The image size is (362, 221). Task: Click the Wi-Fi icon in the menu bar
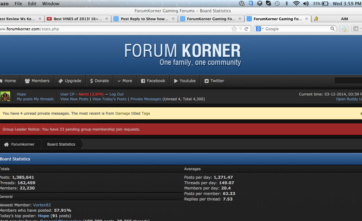296,4
